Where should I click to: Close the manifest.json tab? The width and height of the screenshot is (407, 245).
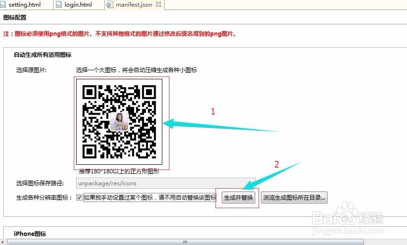[158, 4]
